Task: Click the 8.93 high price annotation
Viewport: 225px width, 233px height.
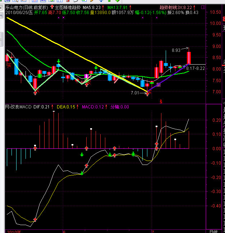Action: click(x=176, y=50)
